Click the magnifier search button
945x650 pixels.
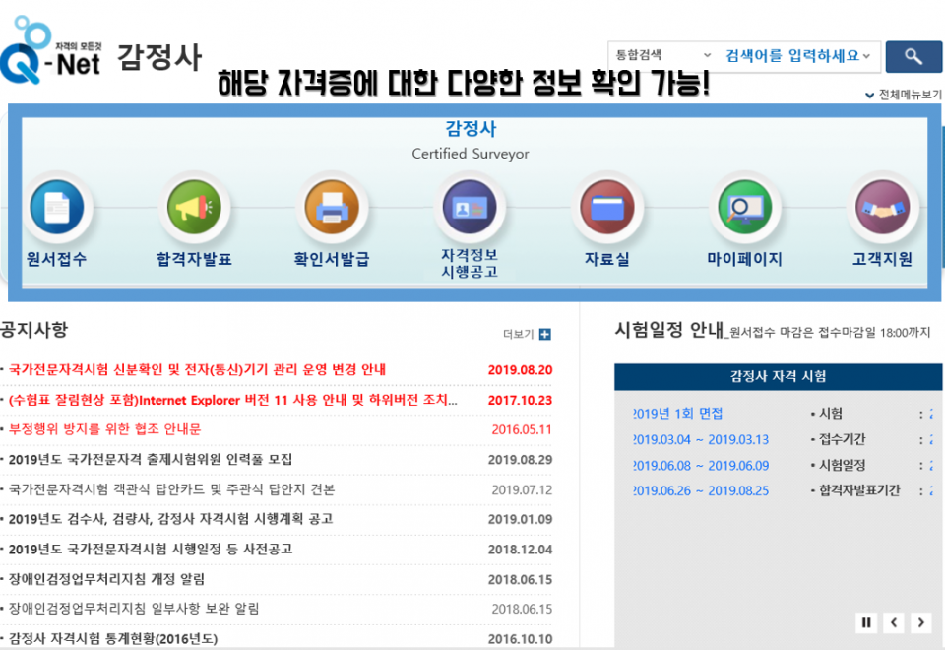pyautogui.click(x=913, y=57)
